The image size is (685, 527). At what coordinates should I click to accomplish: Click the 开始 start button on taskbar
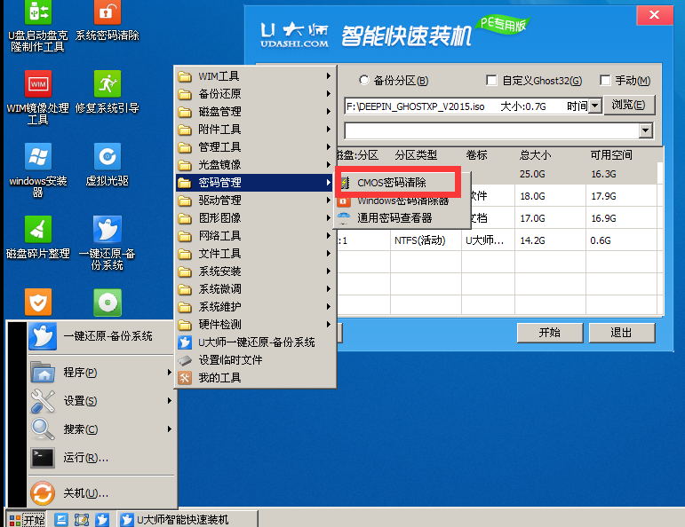click(27, 519)
